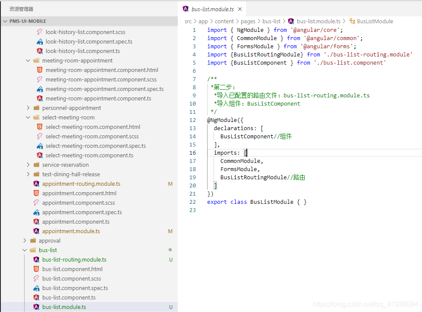The height and width of the screenshot is (312, 422).
Task: Click the class symbol icon before BusListModule breadcrumb
Action: click(x=352, y=21)
